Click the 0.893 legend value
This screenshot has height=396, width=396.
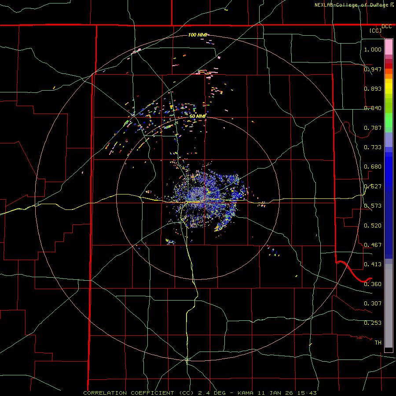(x=373, y=88)
